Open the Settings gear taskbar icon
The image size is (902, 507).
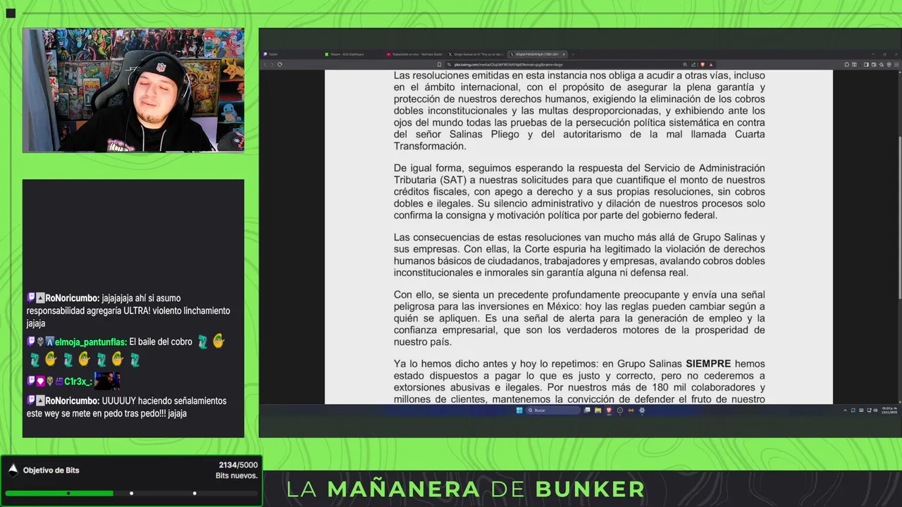(642, 410)
